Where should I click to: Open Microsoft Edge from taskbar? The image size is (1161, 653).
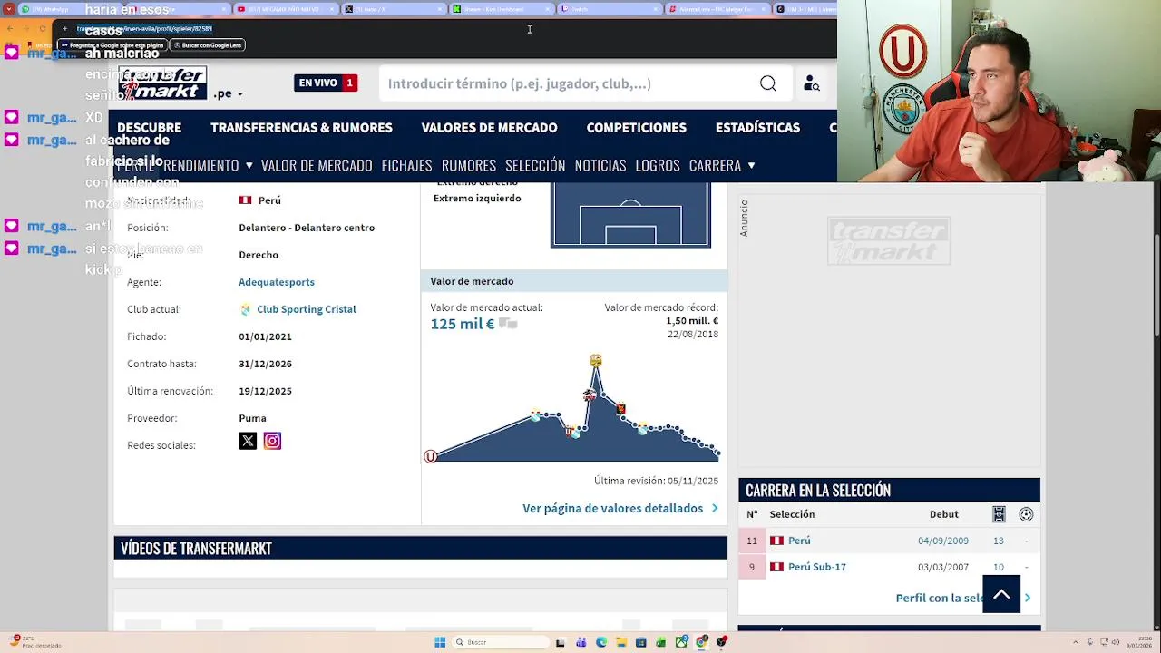601,642
